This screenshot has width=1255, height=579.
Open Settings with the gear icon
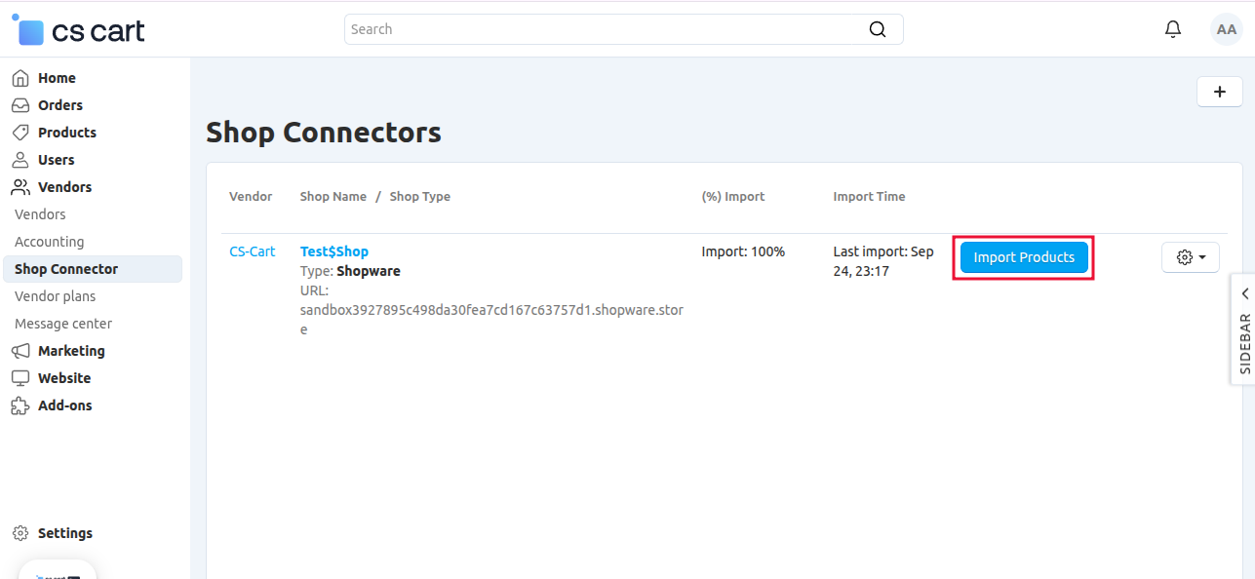20,532
